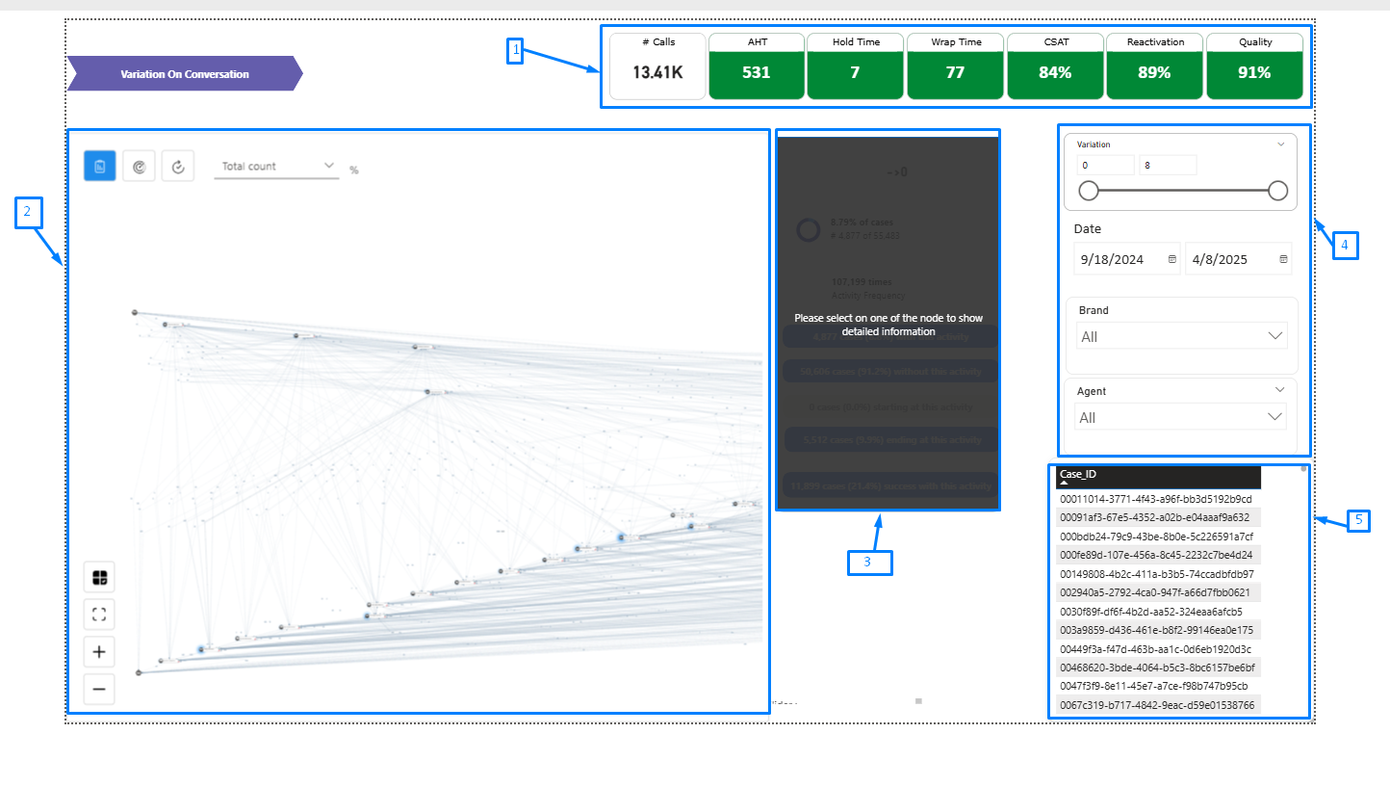Open the grid layout tool in the graph panel
Screen dimensions: 1390x786
coord(98,577)
